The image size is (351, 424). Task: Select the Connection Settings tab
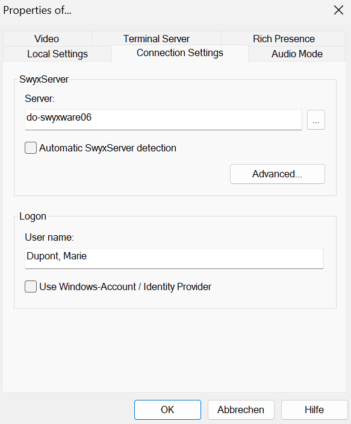pyautogui.click(x=180, y=53)
